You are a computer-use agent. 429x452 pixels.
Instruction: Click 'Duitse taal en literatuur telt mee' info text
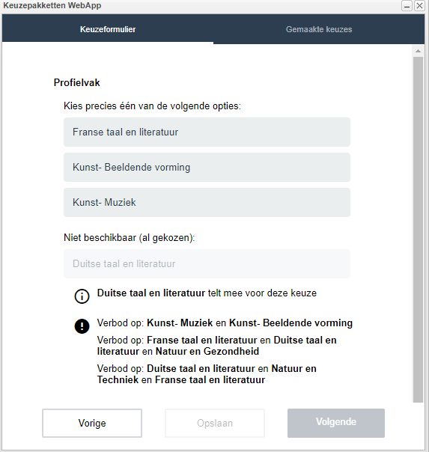click(x=207, y=293)
